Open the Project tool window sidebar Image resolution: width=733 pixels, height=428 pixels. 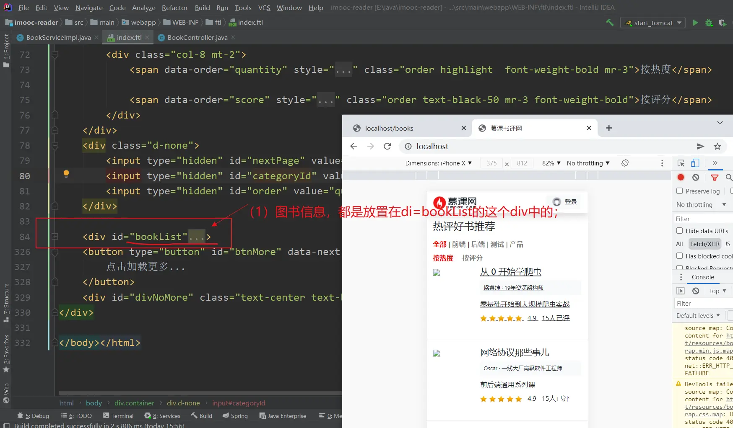[6, 50]
